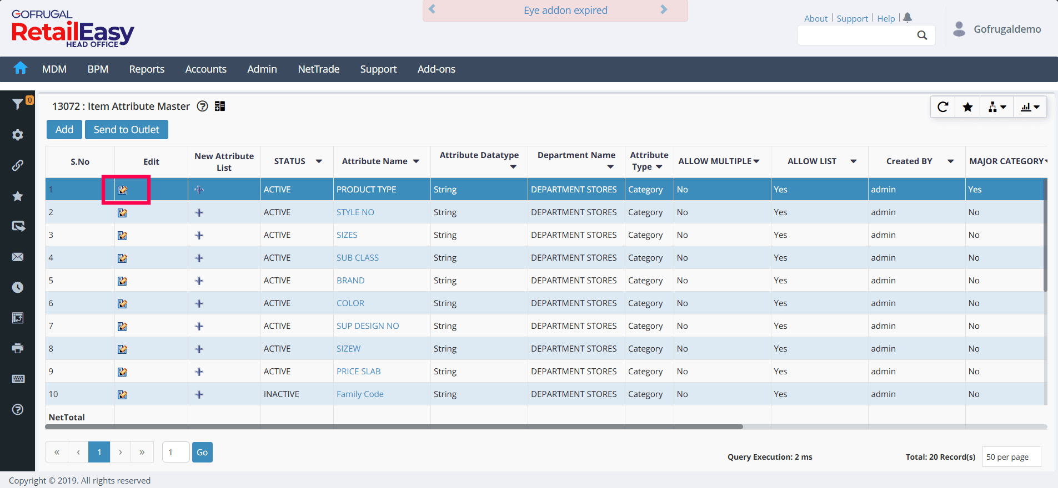Click the help circle icon beside page title
Image resolution: width=1058 pixels, height=488 pixels.
[x=203, y=106]
